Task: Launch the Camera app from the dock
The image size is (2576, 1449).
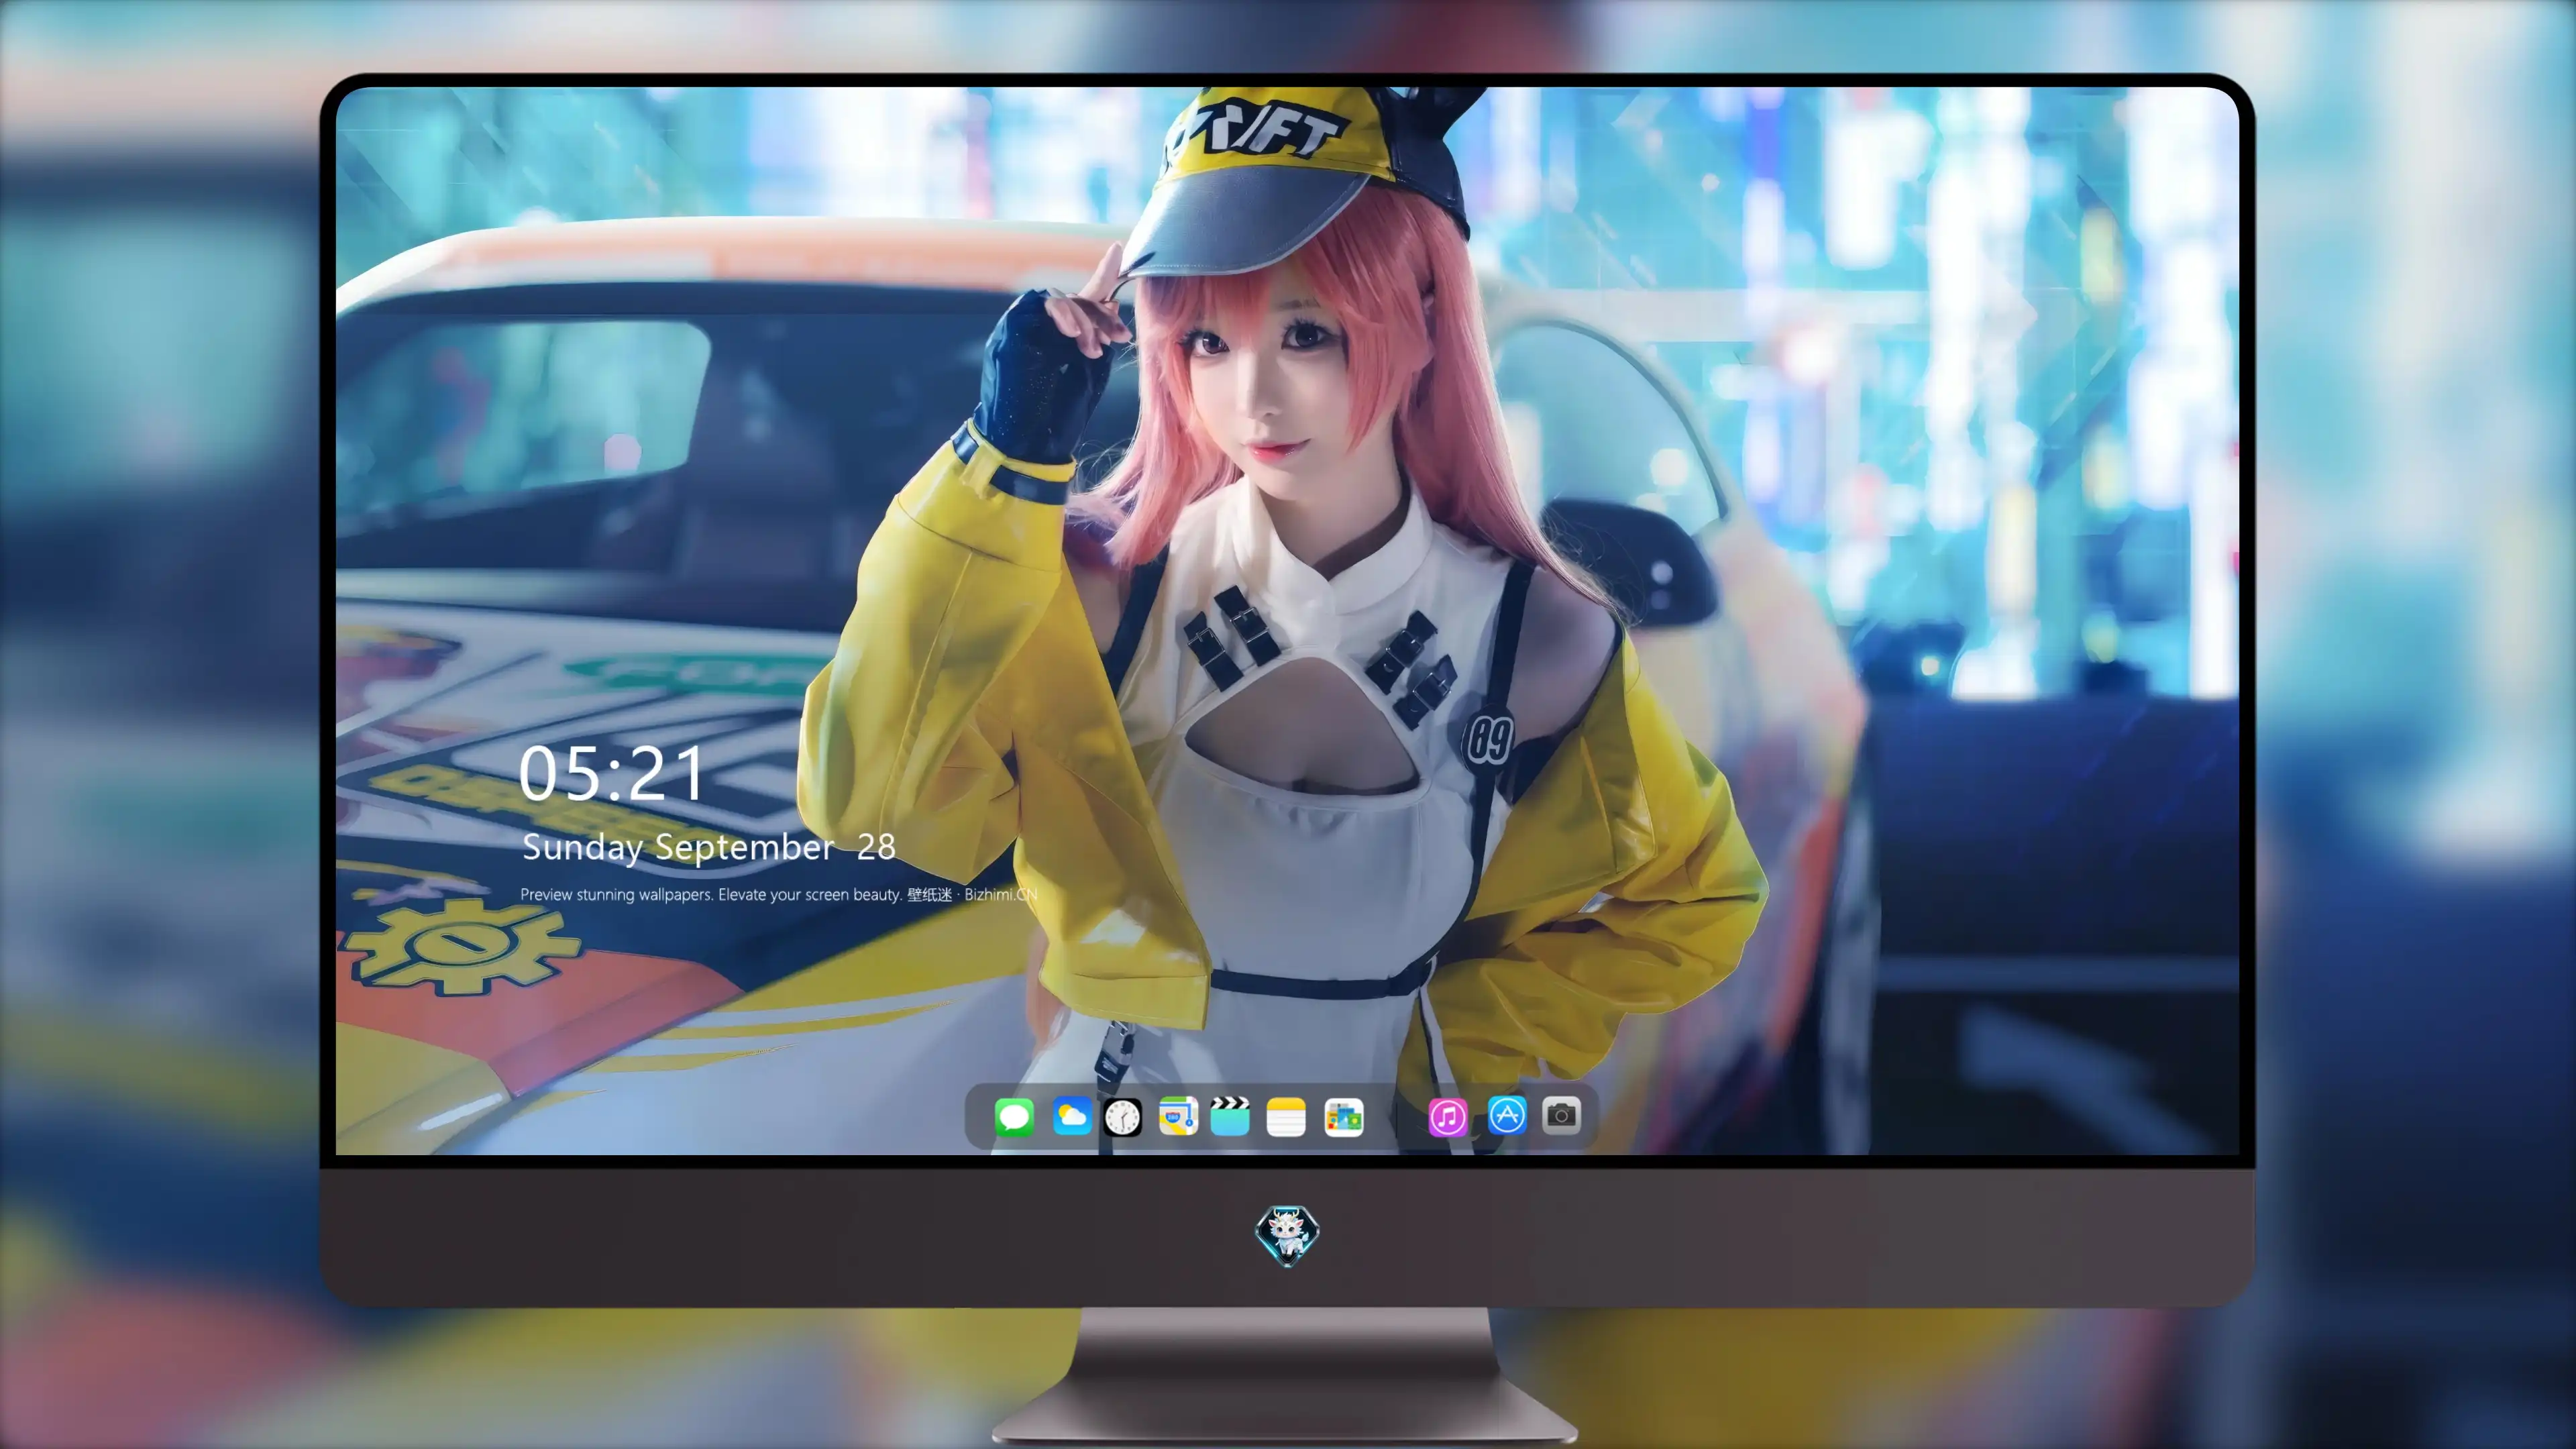Action: tap(1561, 1115)
